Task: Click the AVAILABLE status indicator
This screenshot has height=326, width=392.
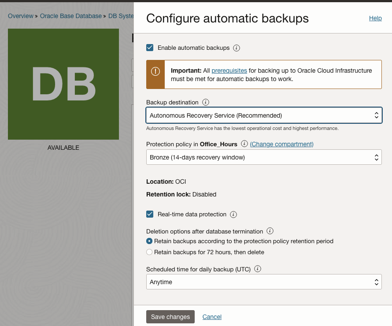Action: click(63, 148)
